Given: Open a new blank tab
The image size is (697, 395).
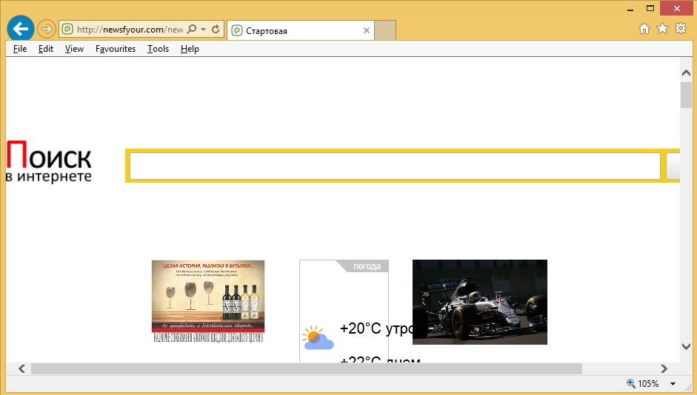Looking at the screenshot, I should pos(386,30).
